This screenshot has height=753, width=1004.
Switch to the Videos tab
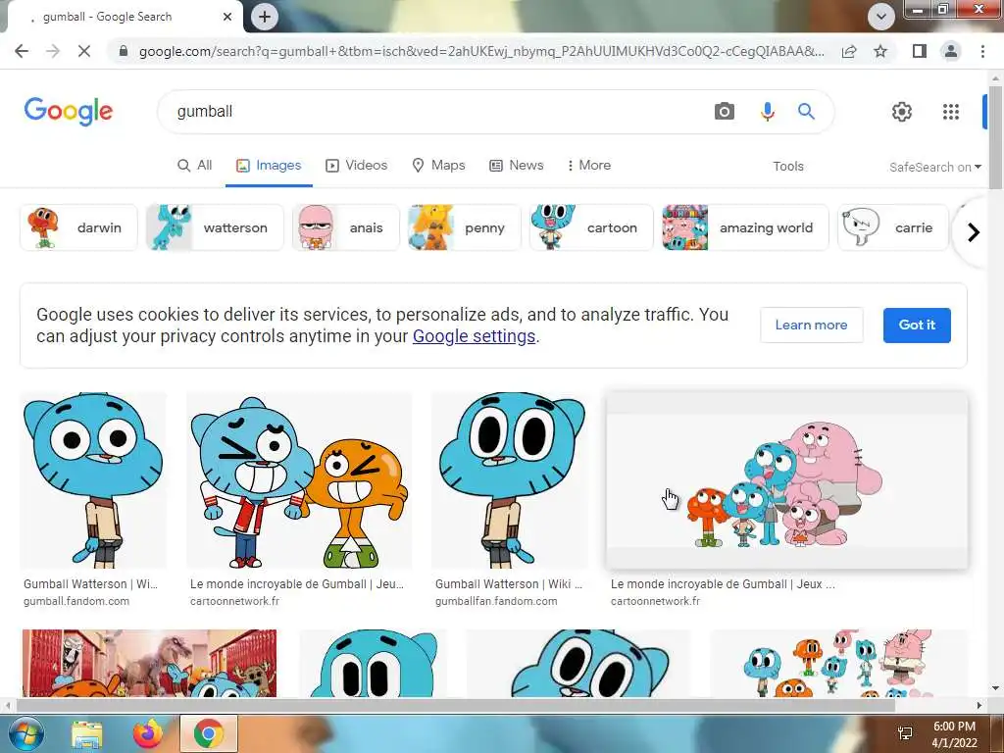click(357, 165)
